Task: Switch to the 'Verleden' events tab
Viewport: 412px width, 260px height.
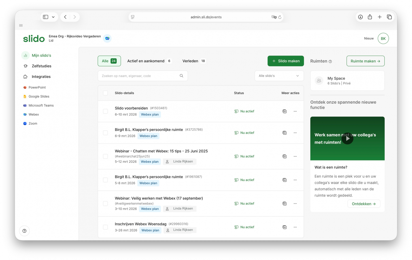Action: point(193,61)
